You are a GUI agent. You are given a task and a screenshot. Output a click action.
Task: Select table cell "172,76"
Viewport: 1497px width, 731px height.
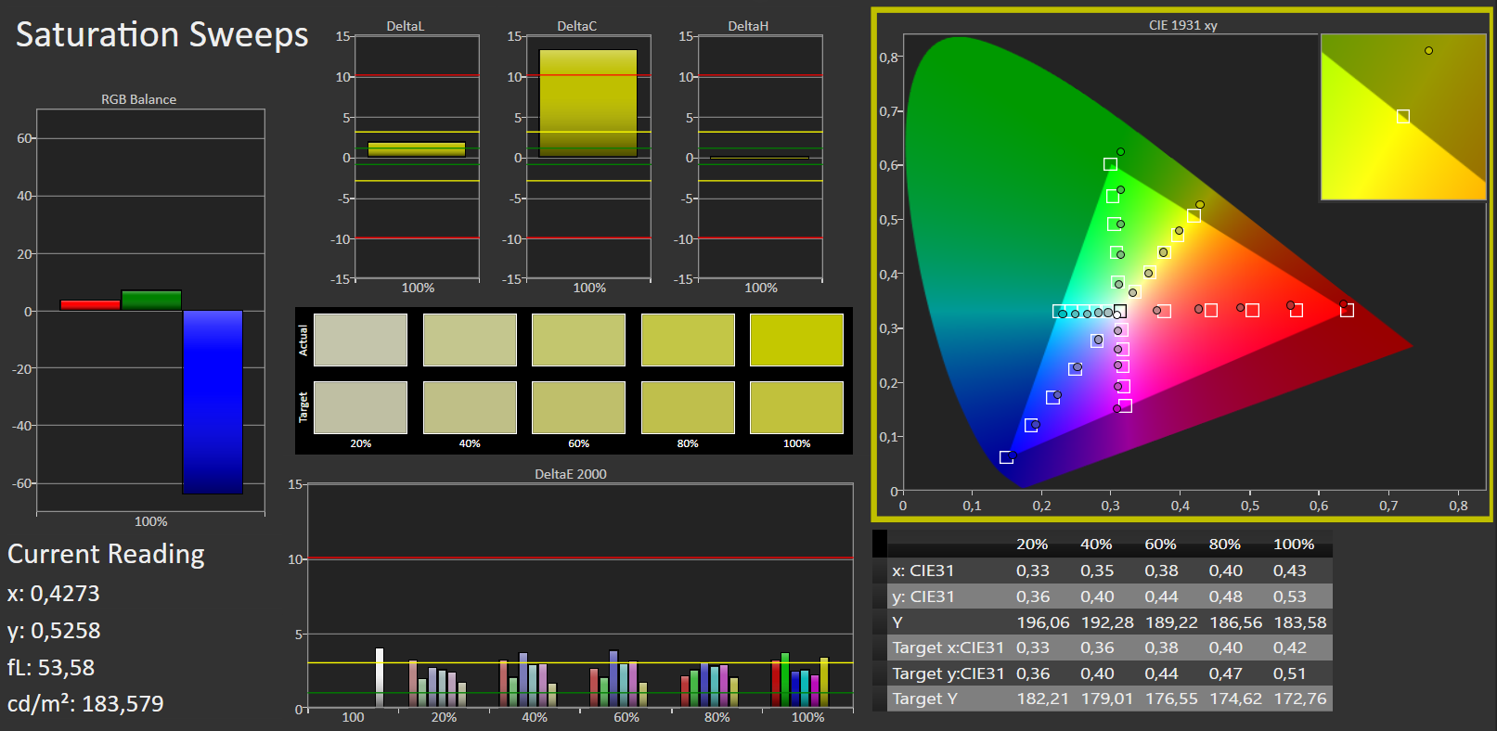coord(1300,699)
